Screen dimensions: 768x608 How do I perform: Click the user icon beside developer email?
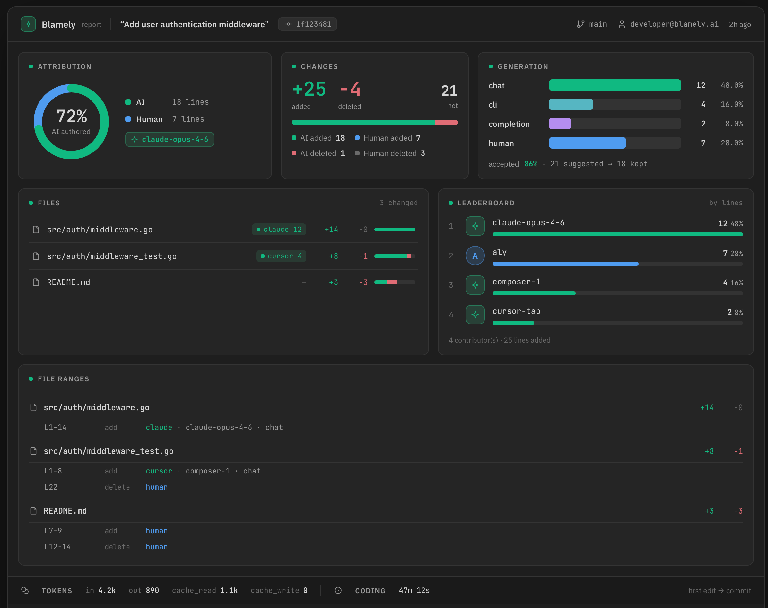click(x=622, y=24)
